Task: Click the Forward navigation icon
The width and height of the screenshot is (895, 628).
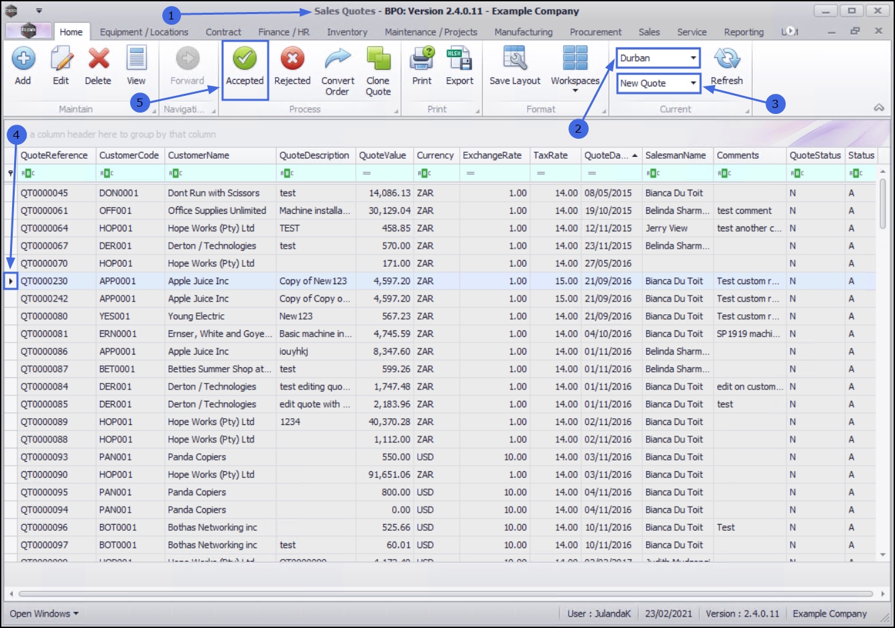Action: pyautogui.click(x=187, y=59)
